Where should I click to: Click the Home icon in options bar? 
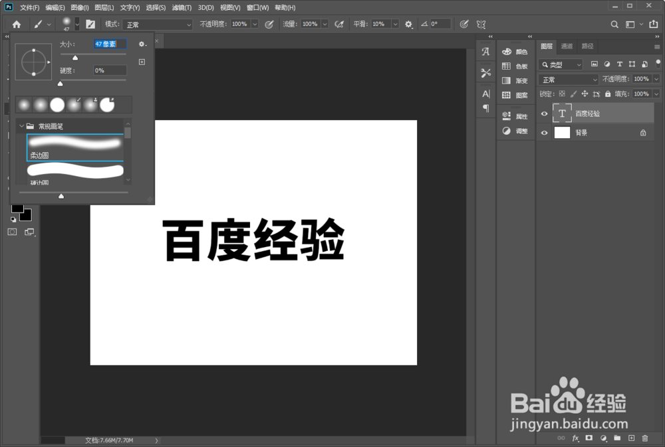pyautogui.click(x=17, y=24)
